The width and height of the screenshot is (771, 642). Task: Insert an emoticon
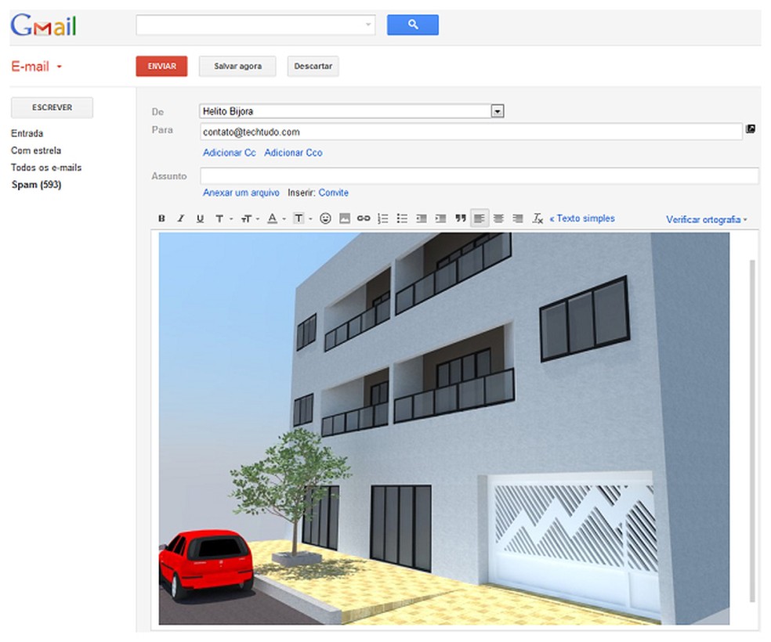pyautogui.click(x=325, y=218)
